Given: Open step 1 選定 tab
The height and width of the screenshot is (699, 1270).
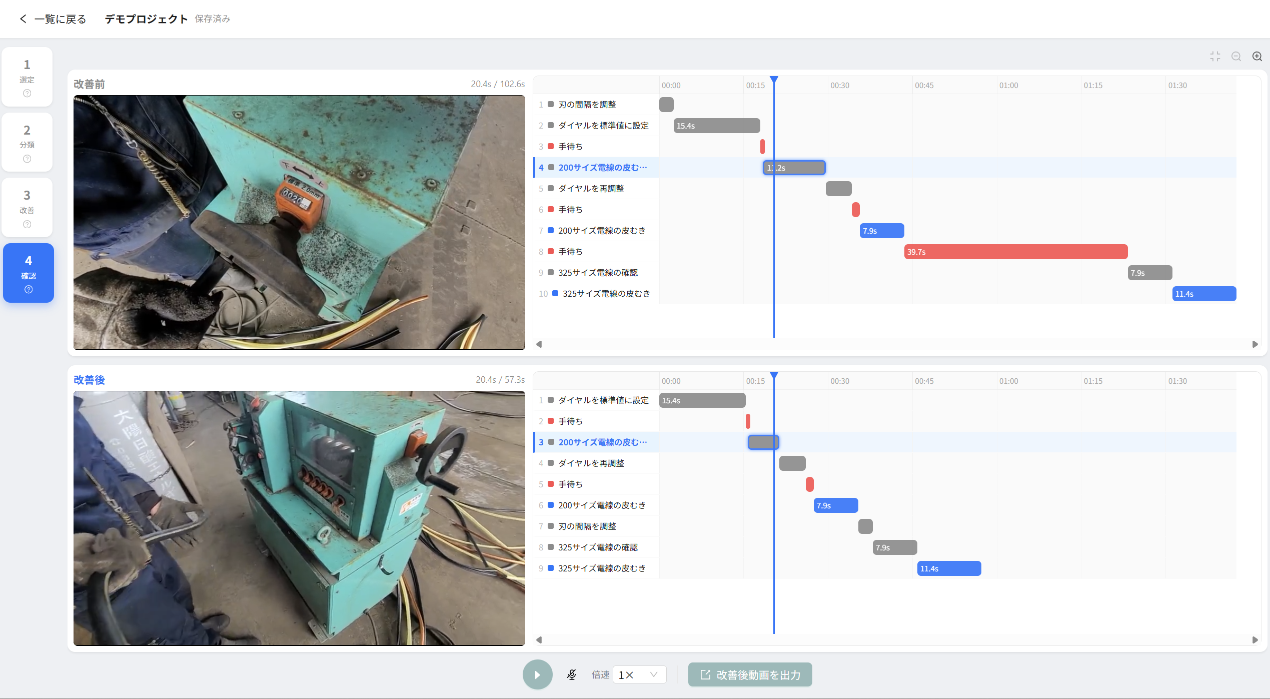Looking at the screenshot, I should [x=27, y=77].
